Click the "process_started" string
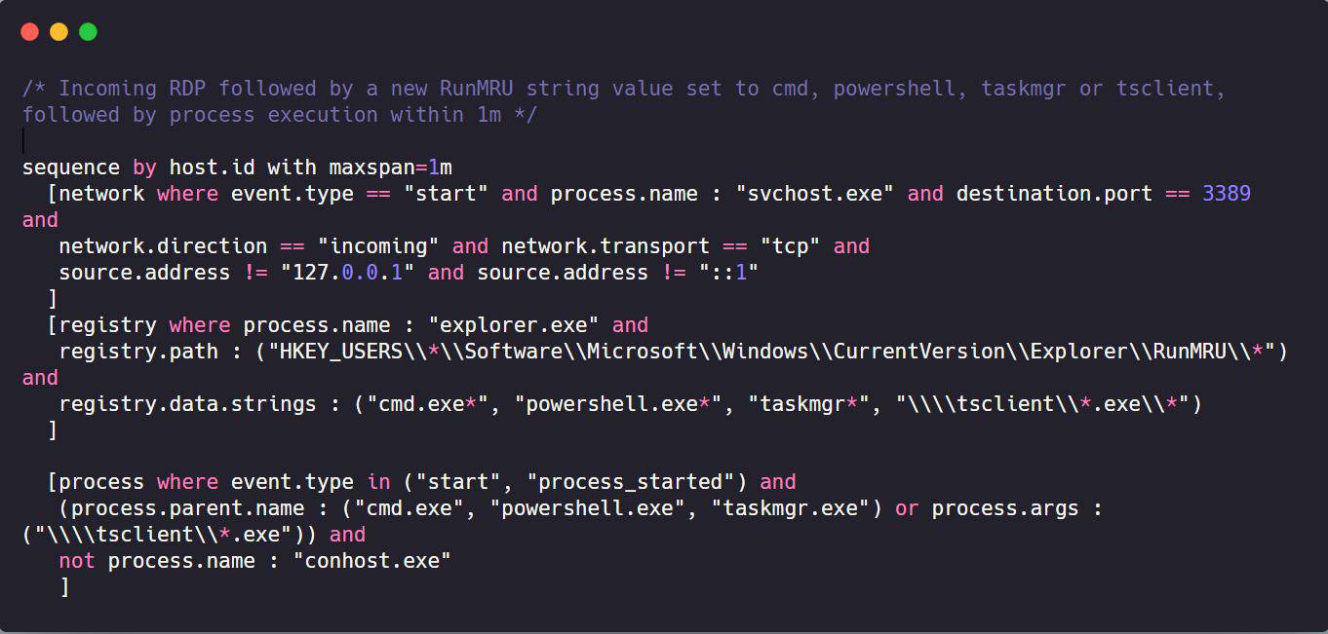The image size is (1328, 634). coord(636,482)
